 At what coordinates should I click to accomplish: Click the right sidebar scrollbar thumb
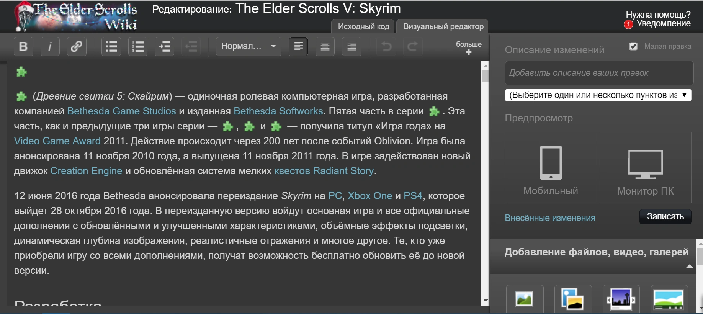pyautogui.click(x=700, y=257)
